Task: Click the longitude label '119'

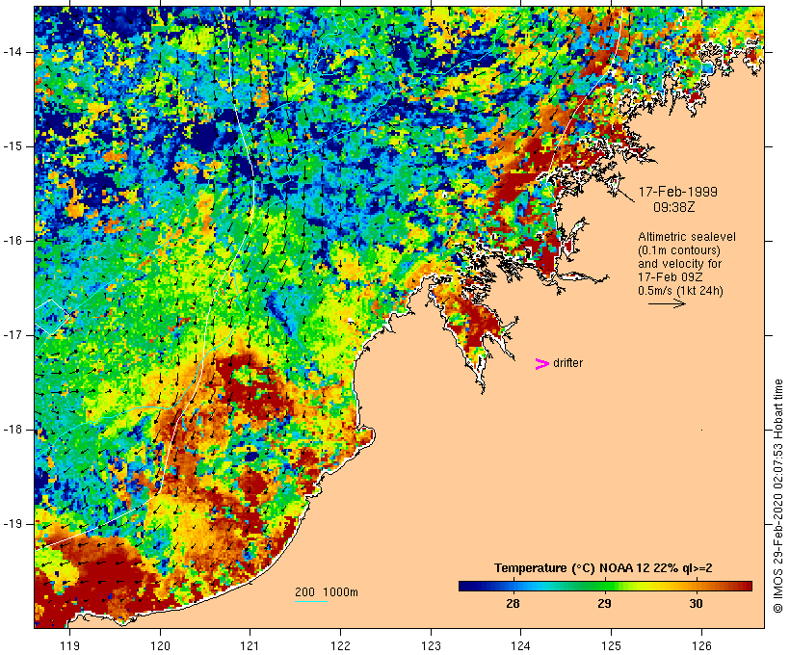Action: (69, 645)
